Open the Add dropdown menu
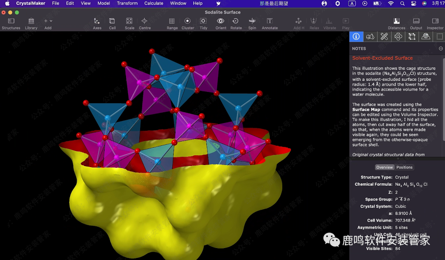Viewport: 445px width, 260px height. pos(48,21)
